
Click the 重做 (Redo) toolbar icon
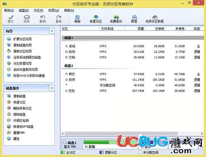point(59,19)
